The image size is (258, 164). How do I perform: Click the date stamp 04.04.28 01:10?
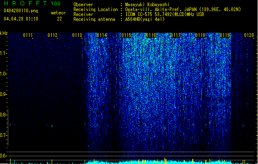[21, 19]
